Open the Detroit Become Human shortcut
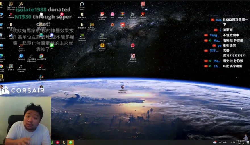 tap(82, 4)
